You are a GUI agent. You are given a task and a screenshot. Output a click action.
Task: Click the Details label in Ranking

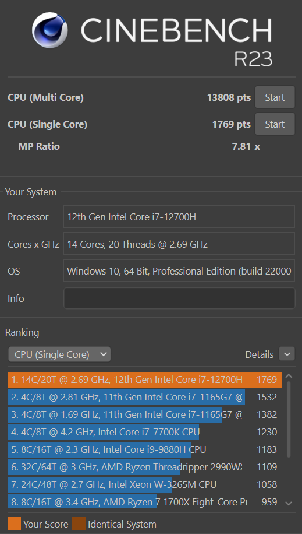pos(259,354)
